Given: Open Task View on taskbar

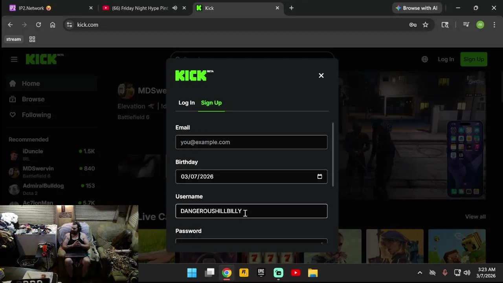Looking at the screenshot, I should [209, 273].
